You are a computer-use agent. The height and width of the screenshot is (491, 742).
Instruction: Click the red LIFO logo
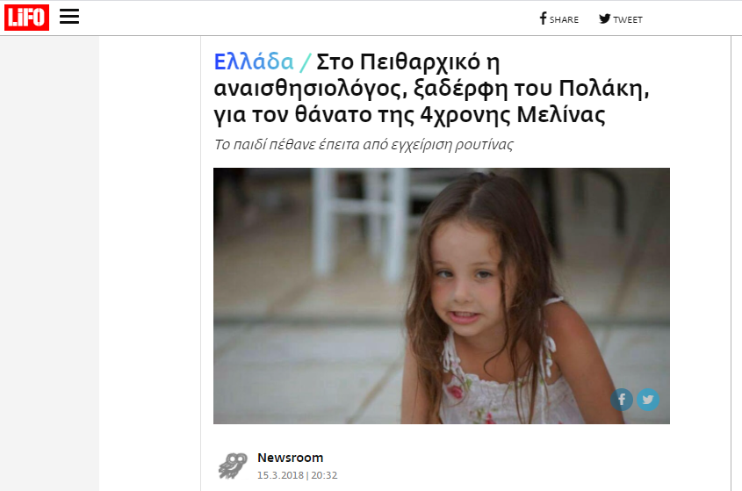coord(26,18)
